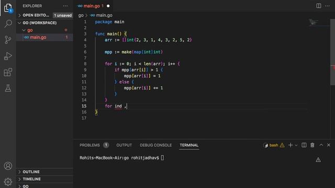Viewport: 335px width, 188px height.
Task: Click the EXPLORER panel title
Action: click(x=32, y=6)
